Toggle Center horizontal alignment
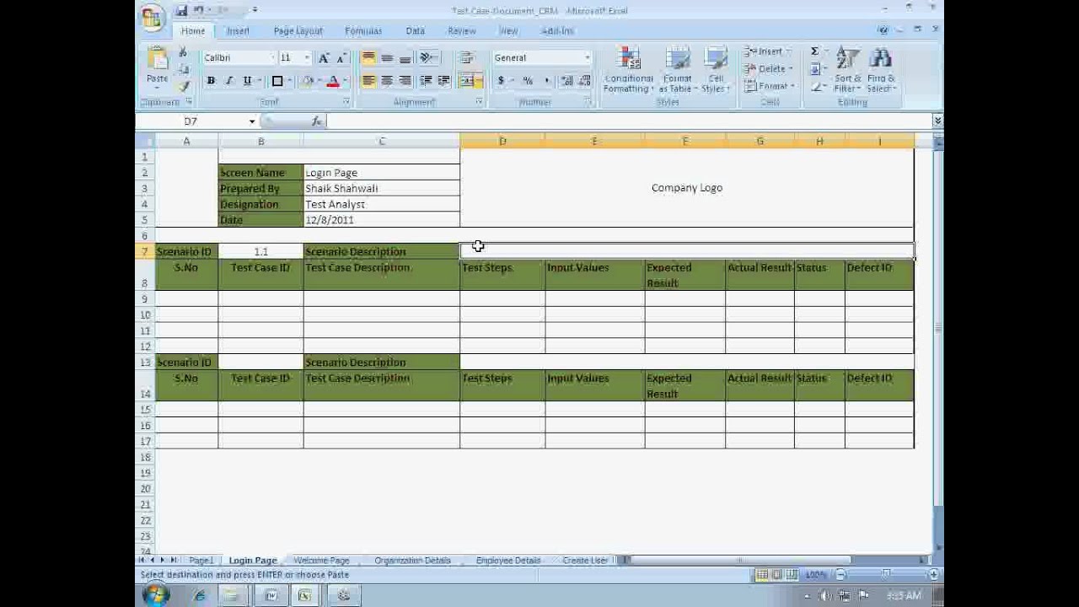The image size is (1079, 607). coord(387,81)
